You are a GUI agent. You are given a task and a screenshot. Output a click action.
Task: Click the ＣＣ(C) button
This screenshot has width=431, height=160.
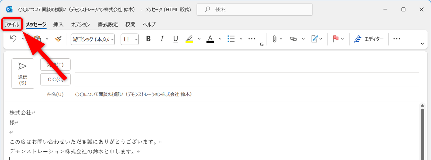(x=55, y=80)
